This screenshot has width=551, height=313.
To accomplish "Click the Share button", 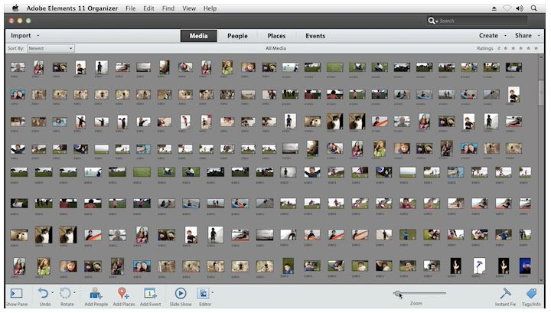I will (x=523, y=35).
